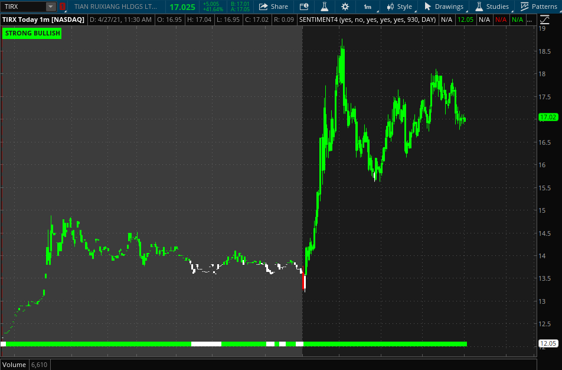Click the green N/A study value

pyautogui.click(x=517, y=20)
